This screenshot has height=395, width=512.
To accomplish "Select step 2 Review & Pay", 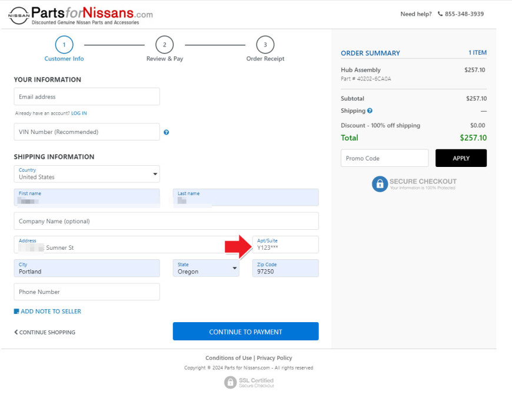I will 165,49.
